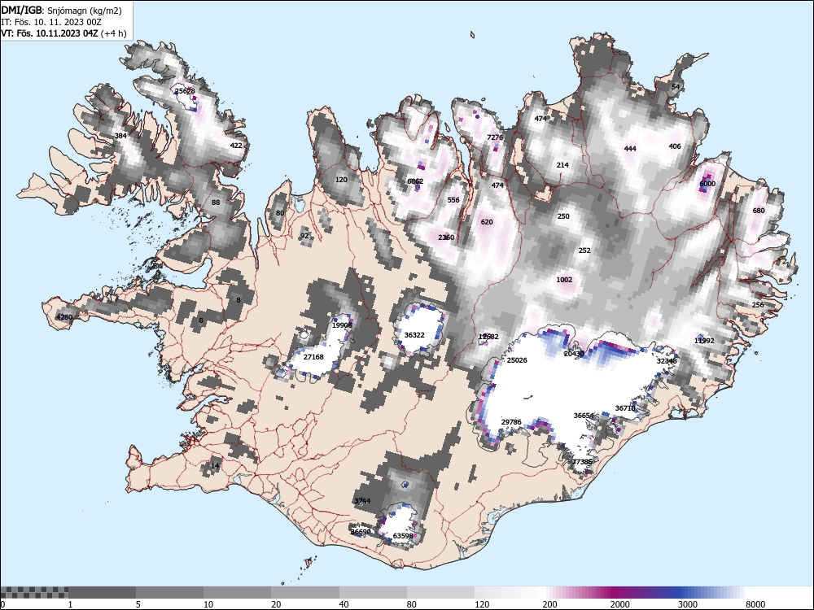Click the gray 10–20 legend segment
The height and width of the screenshot is (610, 814).
[237, 592]
